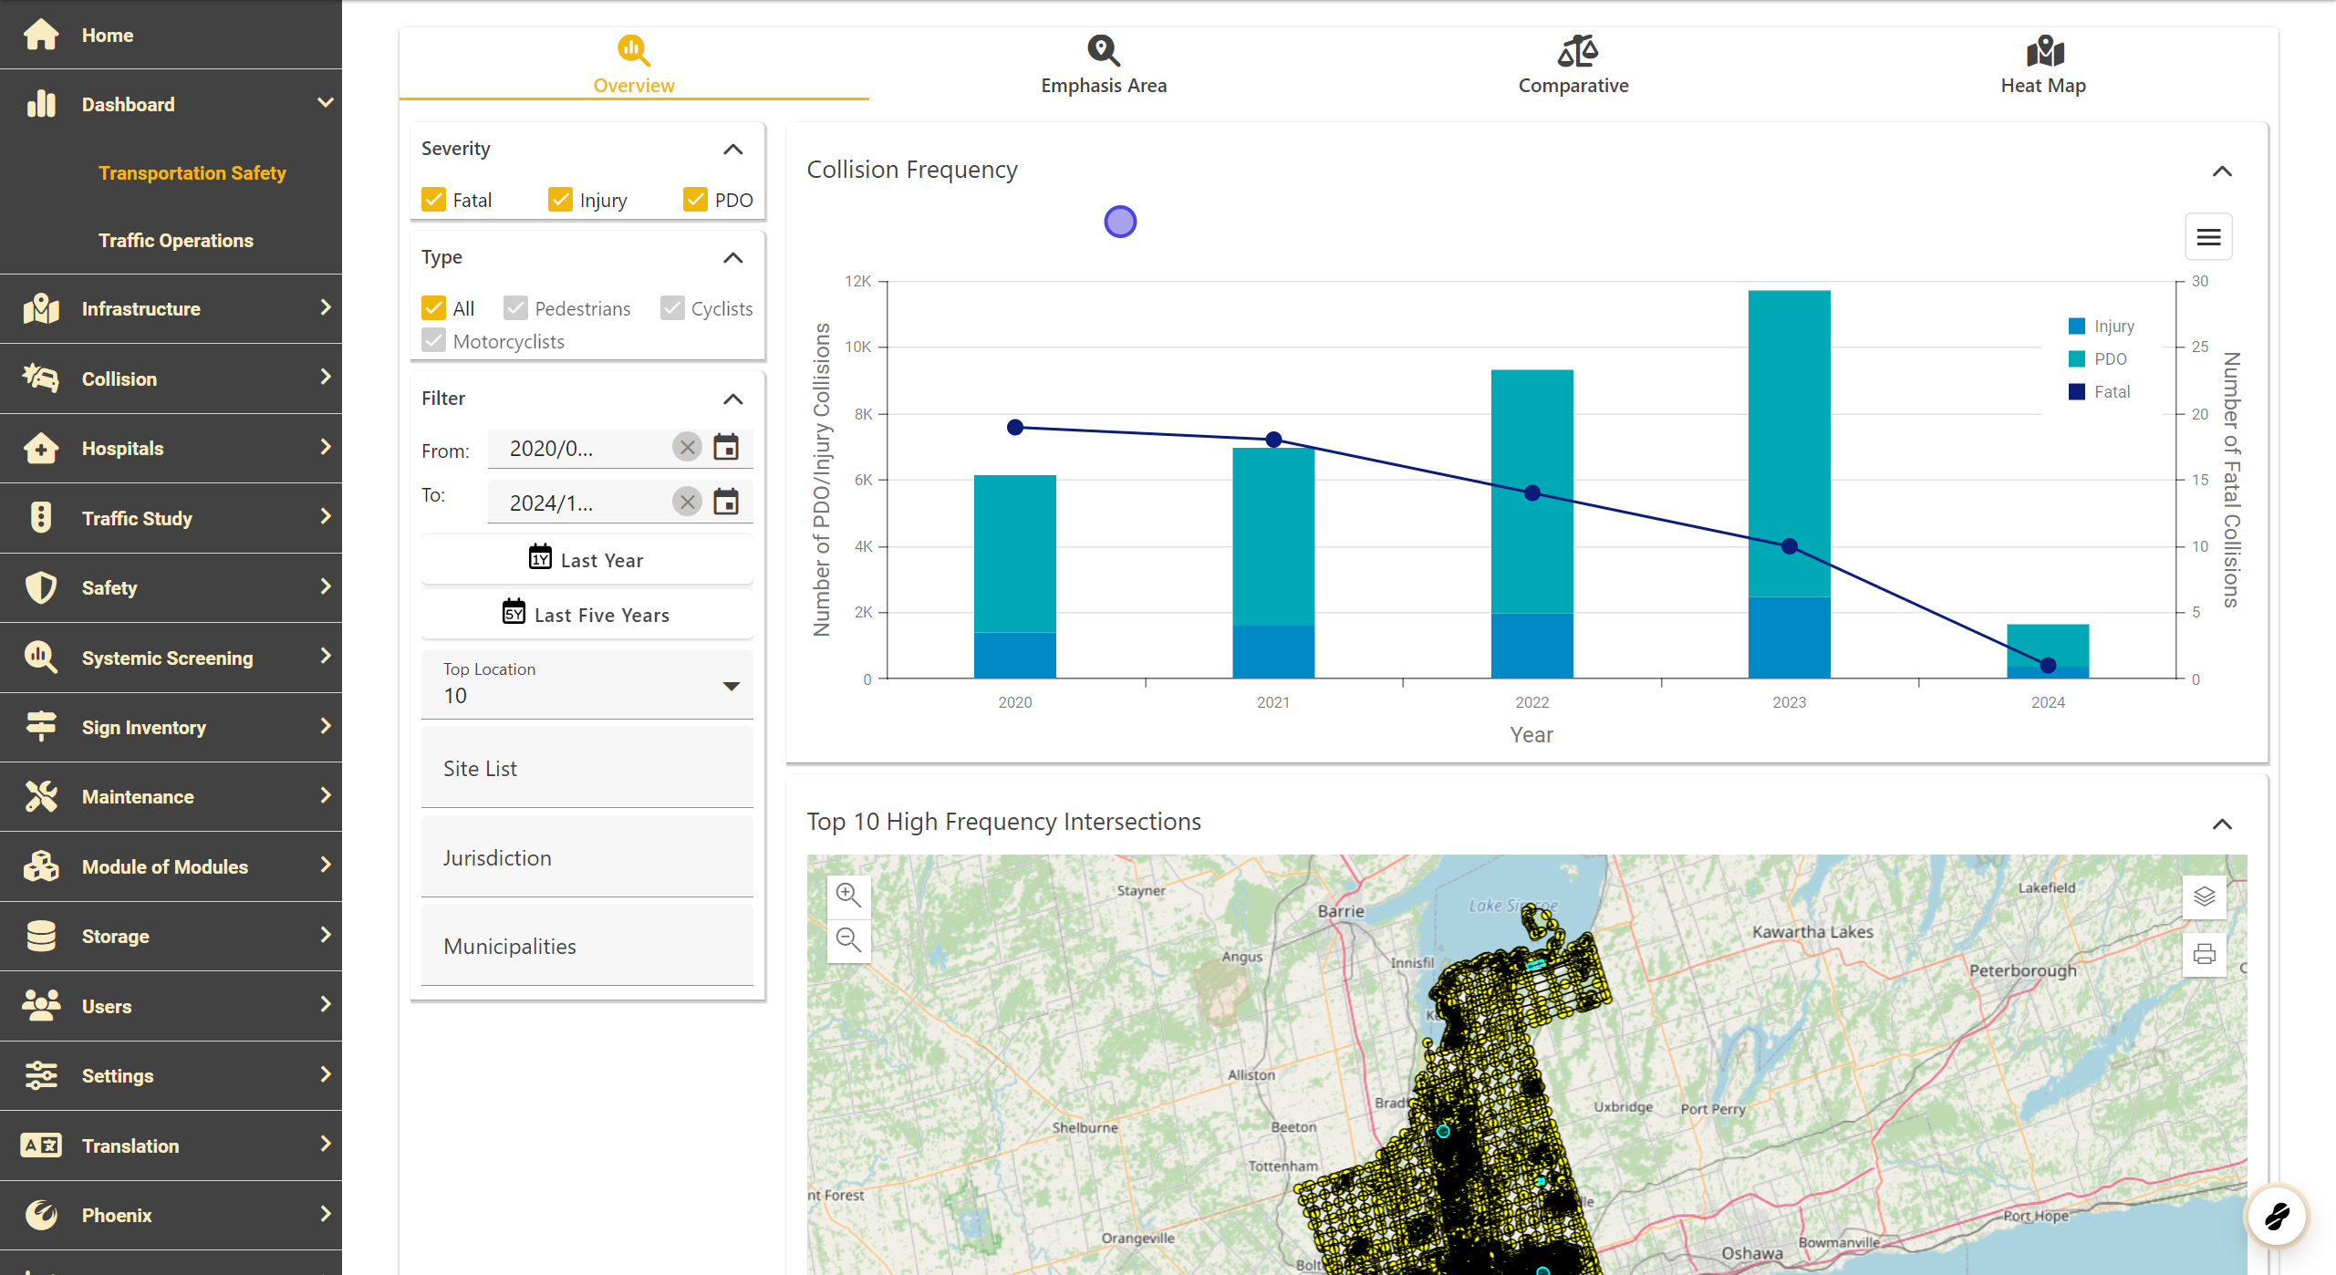Click the Home house icon
This screenshot has height=1275, width=2336.
[41, 35]
